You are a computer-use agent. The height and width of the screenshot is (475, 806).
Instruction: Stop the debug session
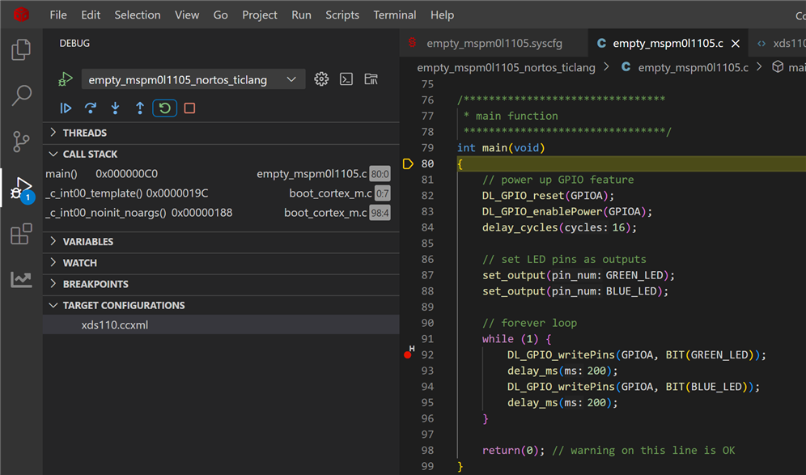(189, 108)
